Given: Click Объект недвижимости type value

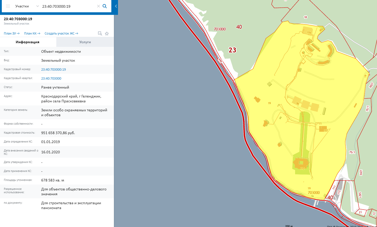Looking at the screenshot, I should tap(61, 51).
